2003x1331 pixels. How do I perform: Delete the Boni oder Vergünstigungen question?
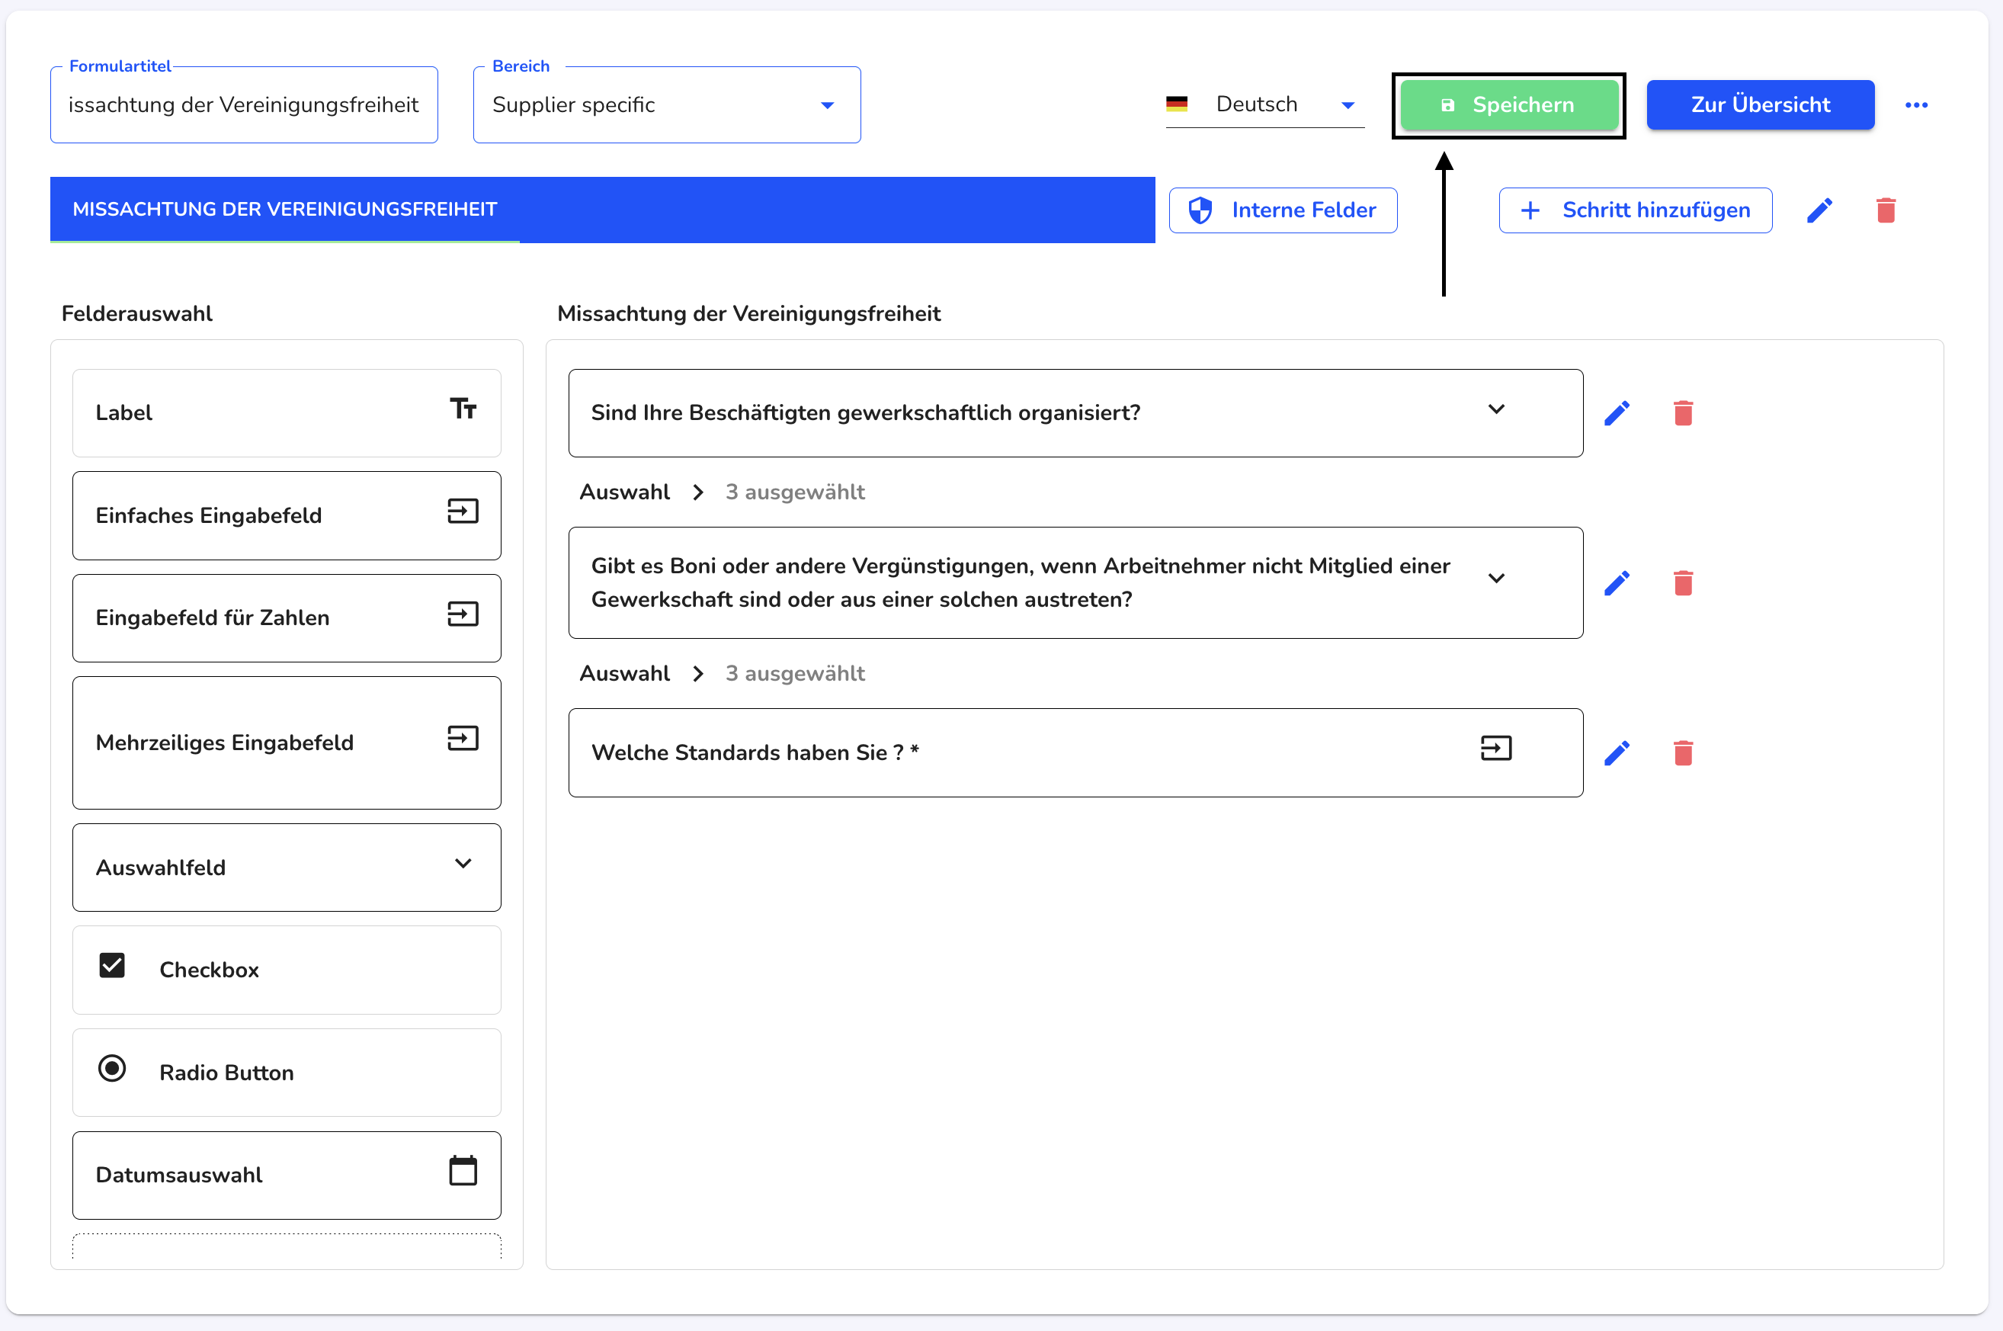coord(1682,583)
